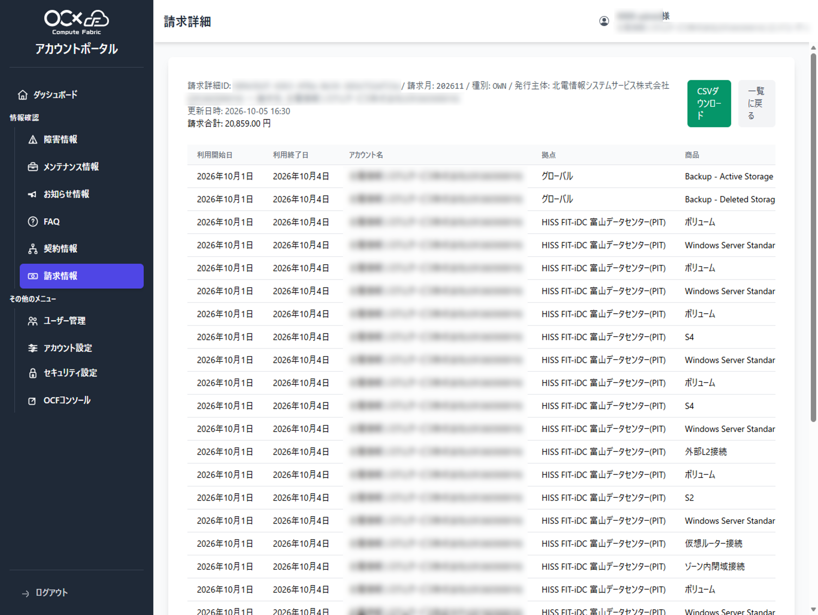Viewport: 818px width, 615px height.
Task: Click the お知らせ情報 megaphone icon
Action: point(32,194)
